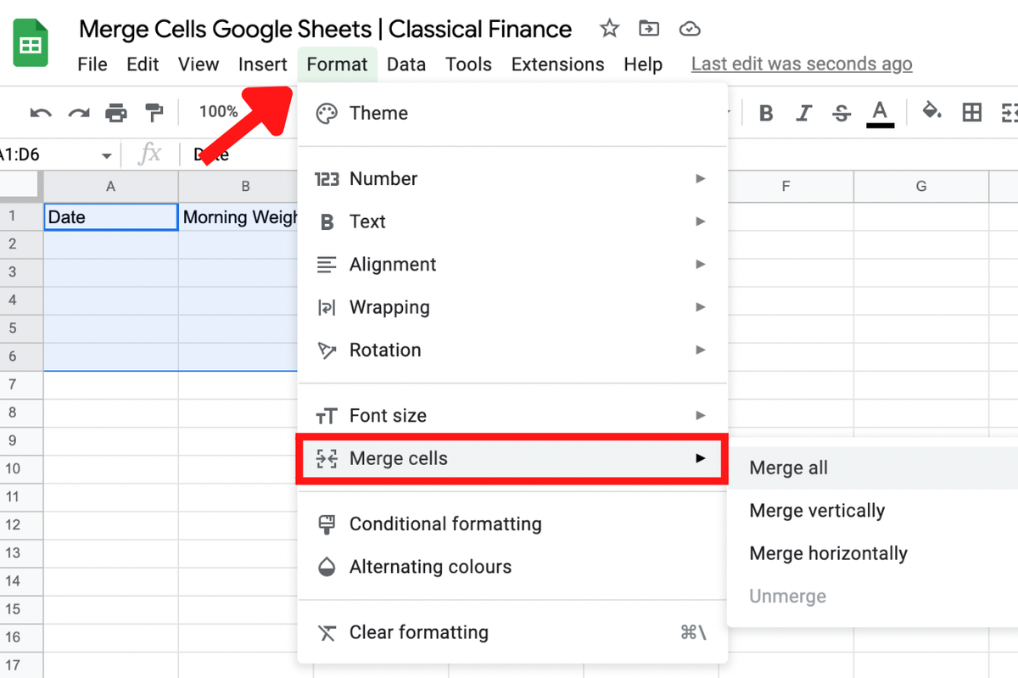This screenshot has width=1018, height=678.
Task: Toggle bold formatting
Action: pyautogui.click(x=766, y=111)
